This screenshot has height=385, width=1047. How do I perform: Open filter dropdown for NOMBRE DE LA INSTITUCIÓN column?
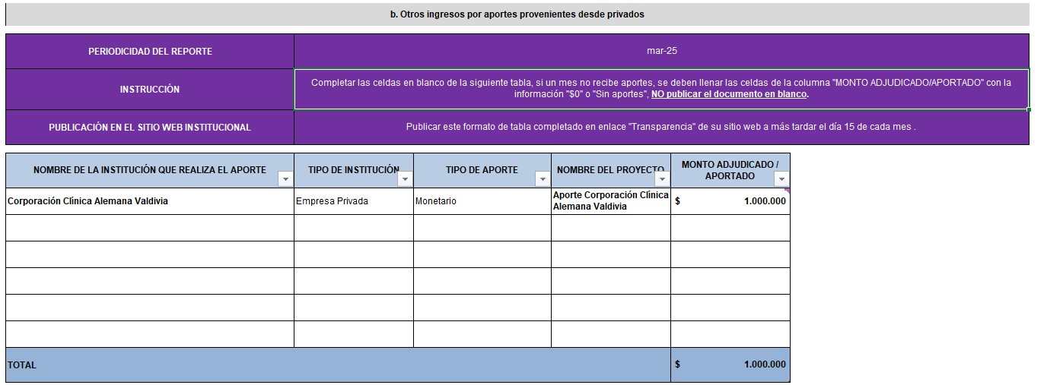coord(285,179)
